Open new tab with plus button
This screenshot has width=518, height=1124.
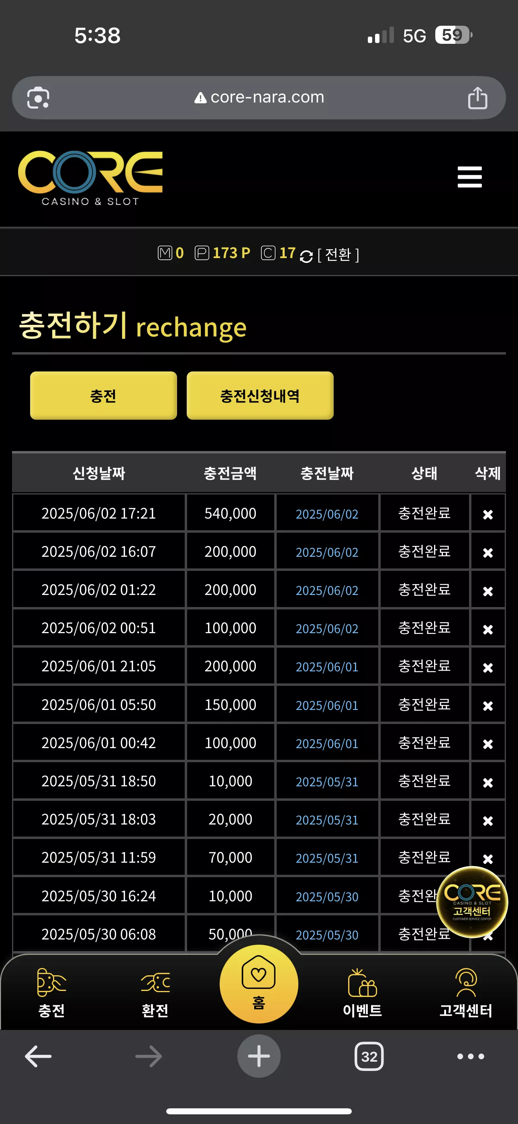pos(259,1056)
